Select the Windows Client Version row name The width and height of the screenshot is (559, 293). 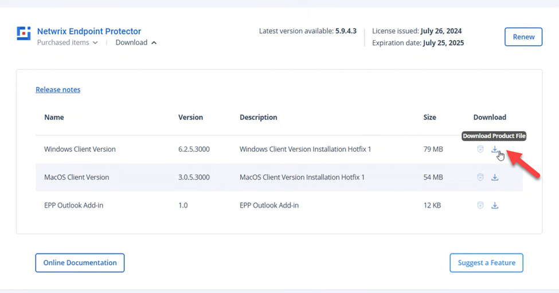pos(80,149)
